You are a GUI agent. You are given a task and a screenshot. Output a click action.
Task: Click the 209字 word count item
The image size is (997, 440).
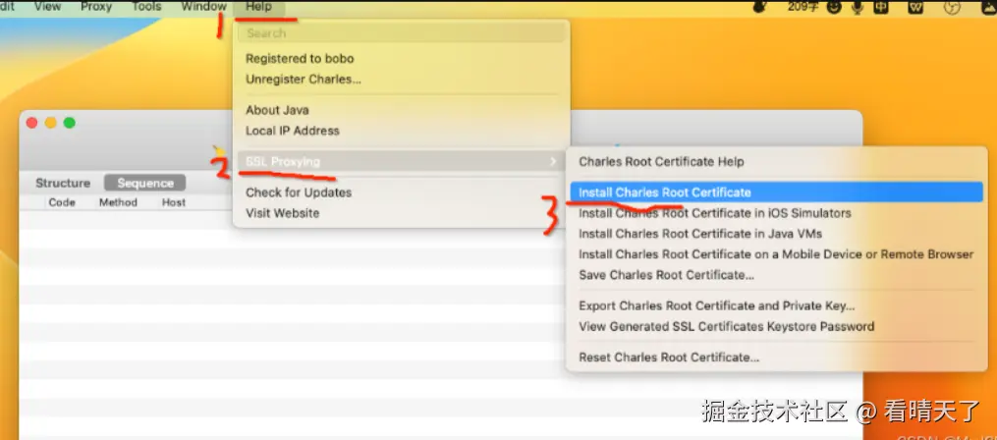(x=803, y=7)
